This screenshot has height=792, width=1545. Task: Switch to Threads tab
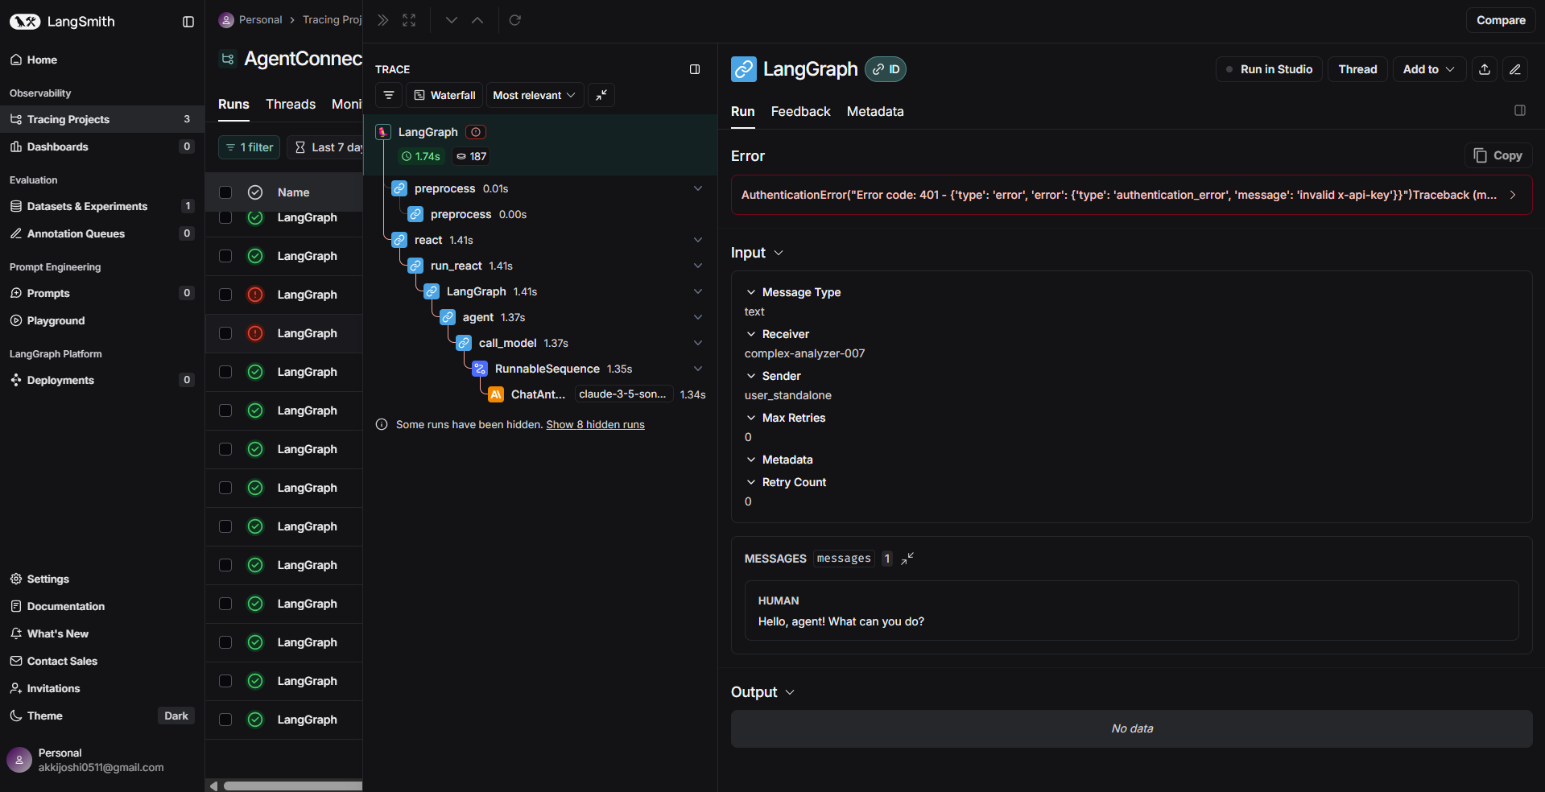coord(291,104)
